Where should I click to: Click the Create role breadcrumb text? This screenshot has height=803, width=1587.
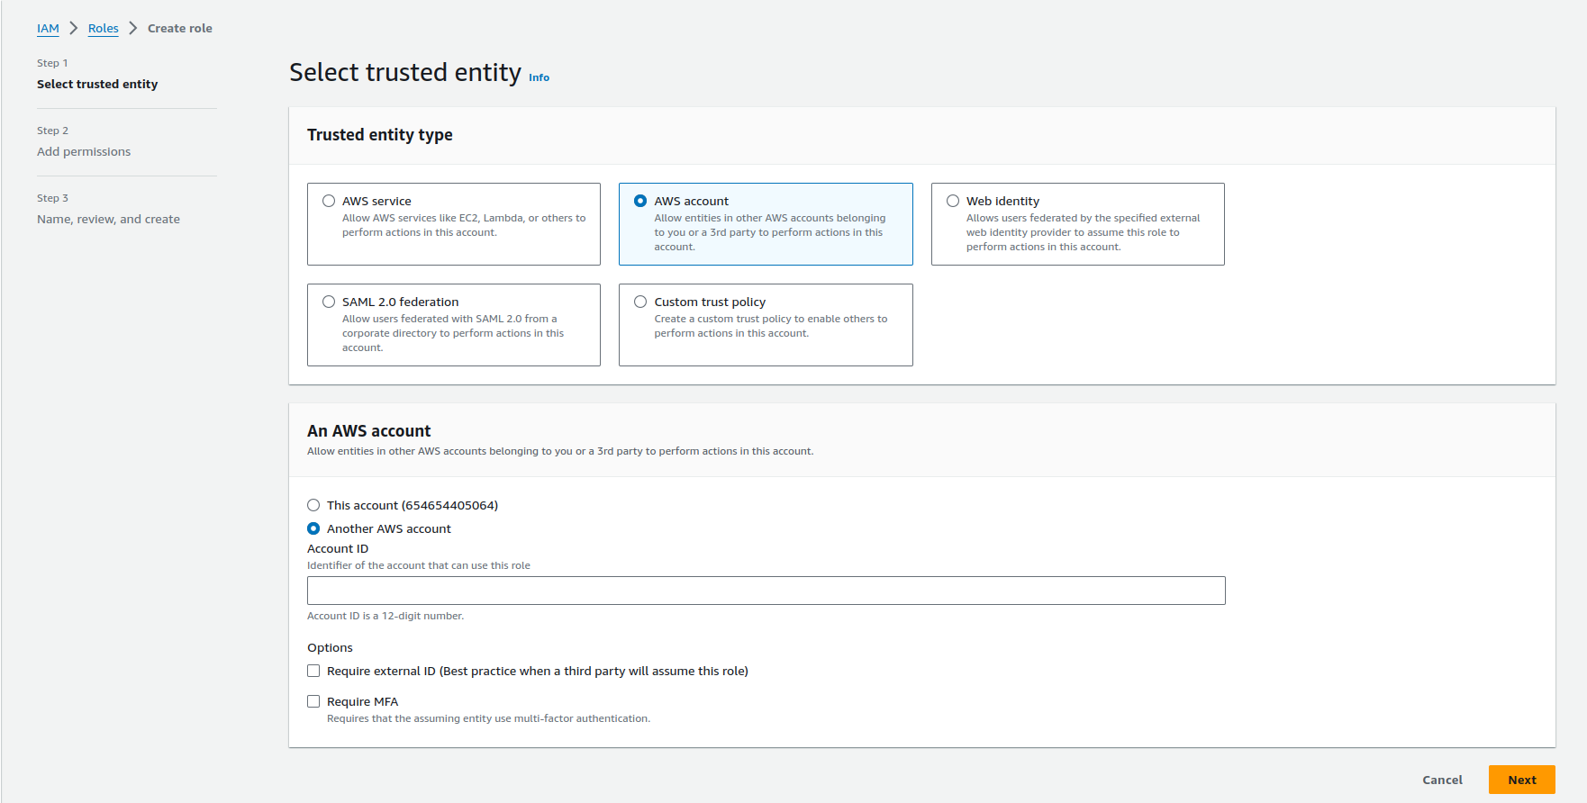pos(180,28)
